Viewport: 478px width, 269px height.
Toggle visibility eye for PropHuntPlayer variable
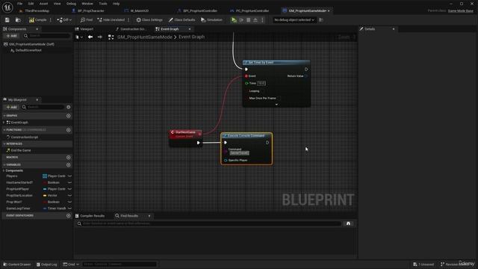(x=69, y=189)
